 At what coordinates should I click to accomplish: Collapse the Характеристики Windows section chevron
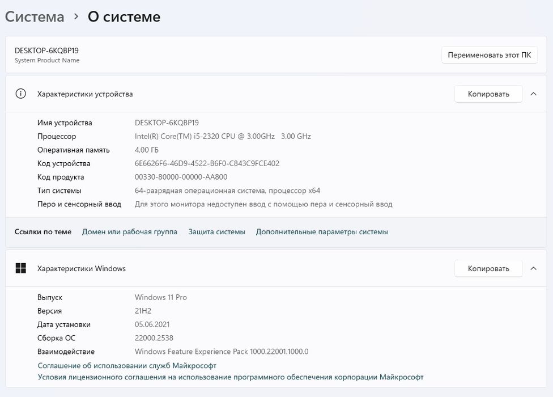(534, 269)
